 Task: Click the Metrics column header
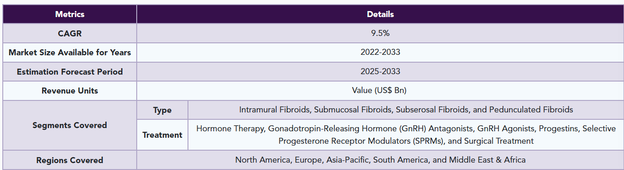(70, 14)
